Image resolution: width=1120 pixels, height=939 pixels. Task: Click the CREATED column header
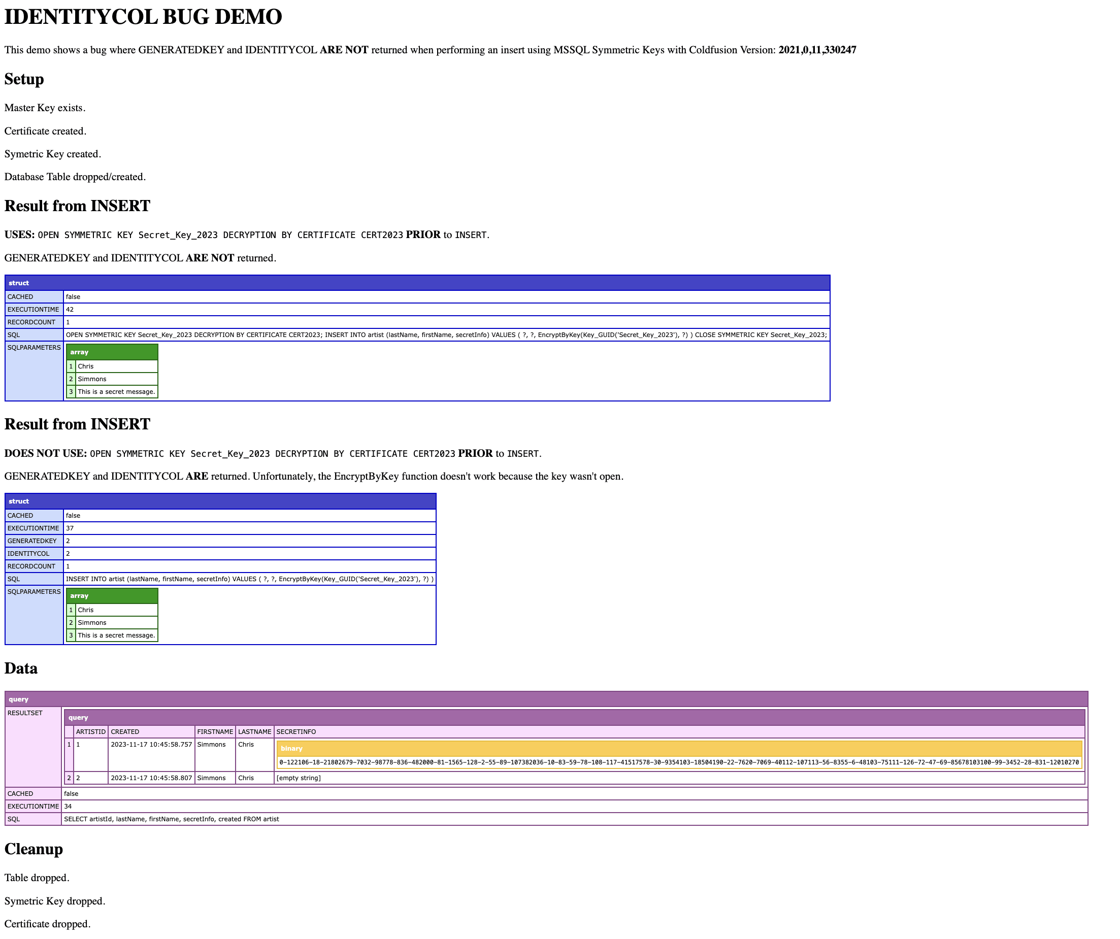pos(125,731)
